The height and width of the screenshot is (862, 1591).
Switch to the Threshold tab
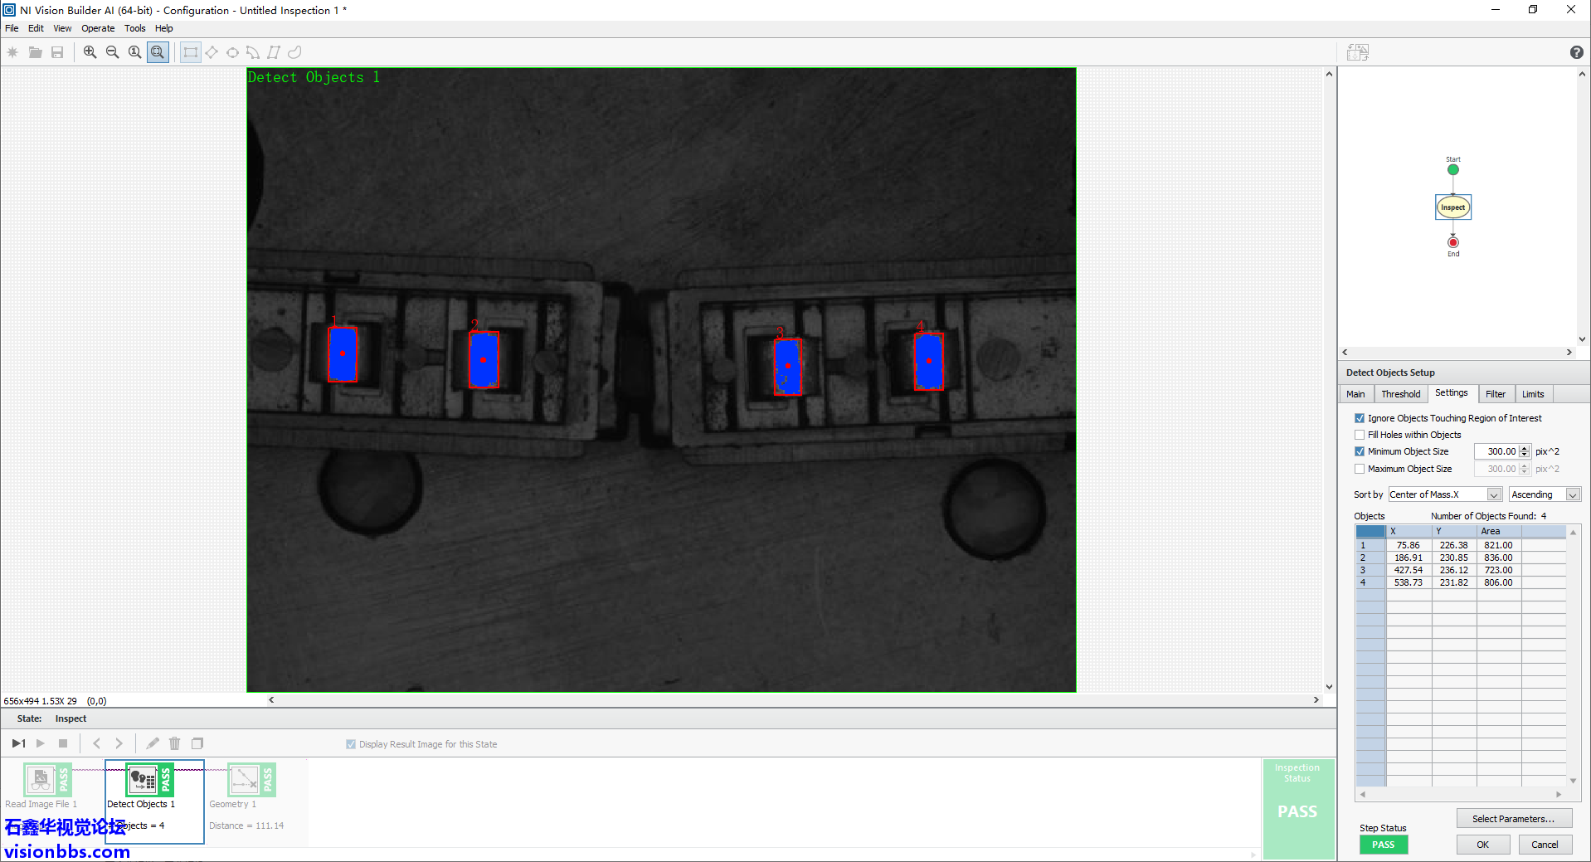click(1400, 394)
